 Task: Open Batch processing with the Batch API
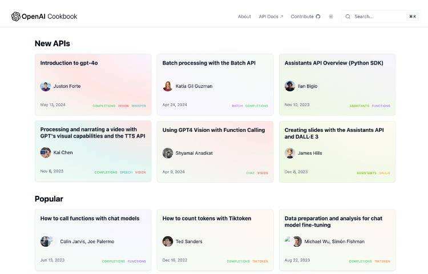[209, 63]
